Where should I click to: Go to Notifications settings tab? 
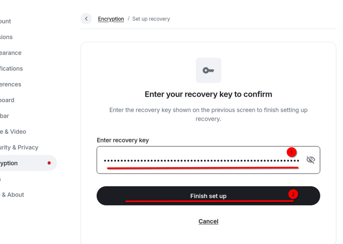11,68
